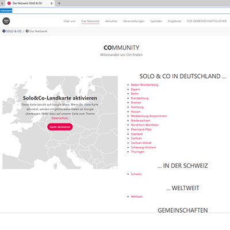The width and height of the screenshot is (230, 230).
Task: Open the Schweiz link
Action: (x=136, y=174)
